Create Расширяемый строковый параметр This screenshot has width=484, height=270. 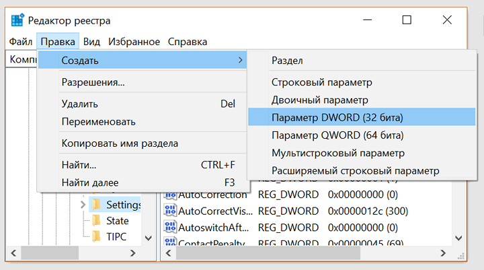tap(362, 170)
